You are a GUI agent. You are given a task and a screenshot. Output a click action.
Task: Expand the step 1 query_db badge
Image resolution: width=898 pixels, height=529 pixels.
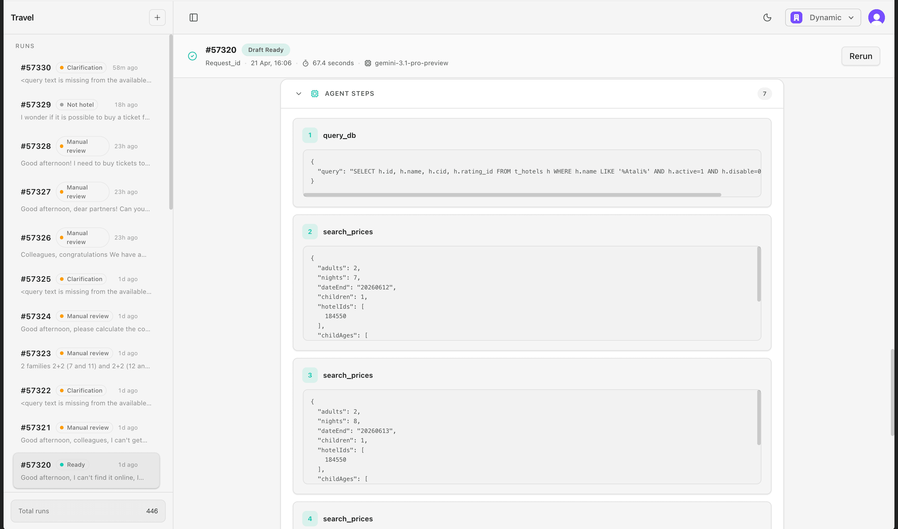point(310,135)
